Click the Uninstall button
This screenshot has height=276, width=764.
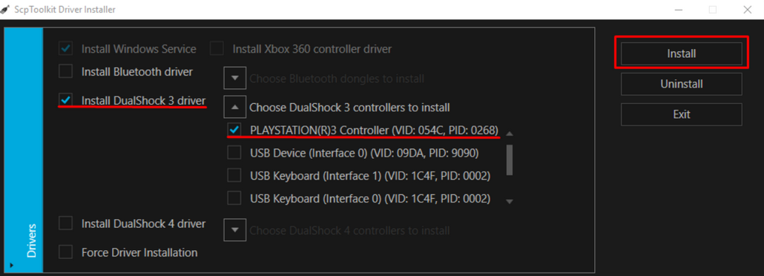click(x=681, y=84)
